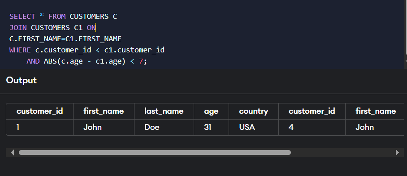This screenshot has width=407, height=176.
Task: Click the Output panel heading
Action: coord(21,80)
